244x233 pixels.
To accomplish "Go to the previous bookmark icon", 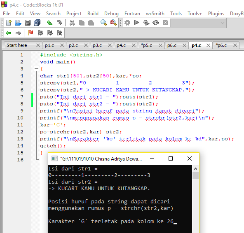I will [40, 33].
